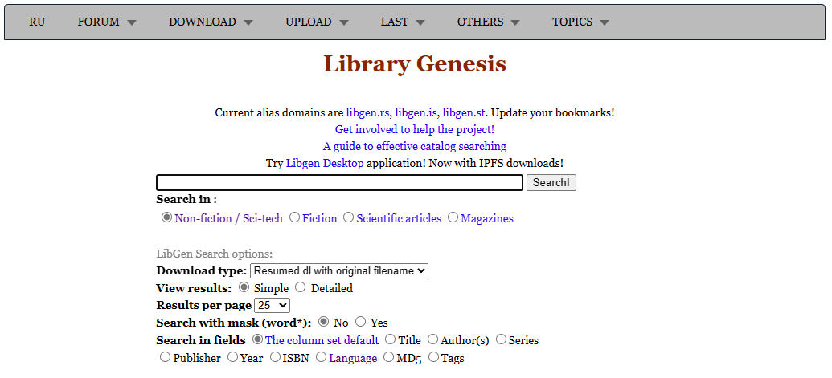
Task: Open the OTHERS menu arrow
Action: point(515,22)
